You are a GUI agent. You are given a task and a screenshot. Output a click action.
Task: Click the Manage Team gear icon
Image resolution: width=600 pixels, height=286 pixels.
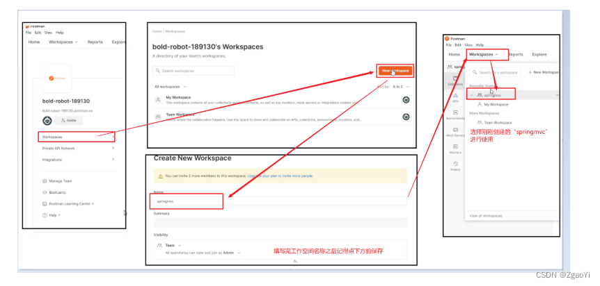pyautogui.click(x=45, y=181)
